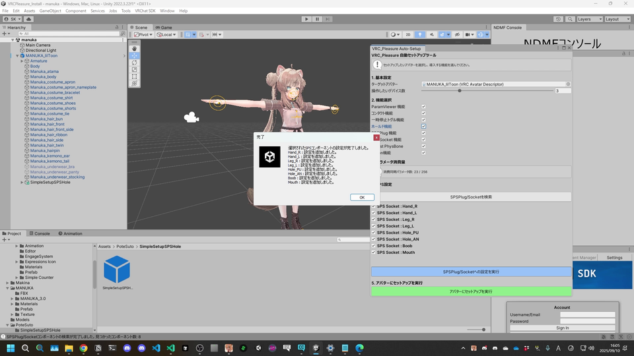The width and height of the screenshot is (634, 356).
Task: Uncheck SPS Socket : Mouth
Action: [374, 252]
